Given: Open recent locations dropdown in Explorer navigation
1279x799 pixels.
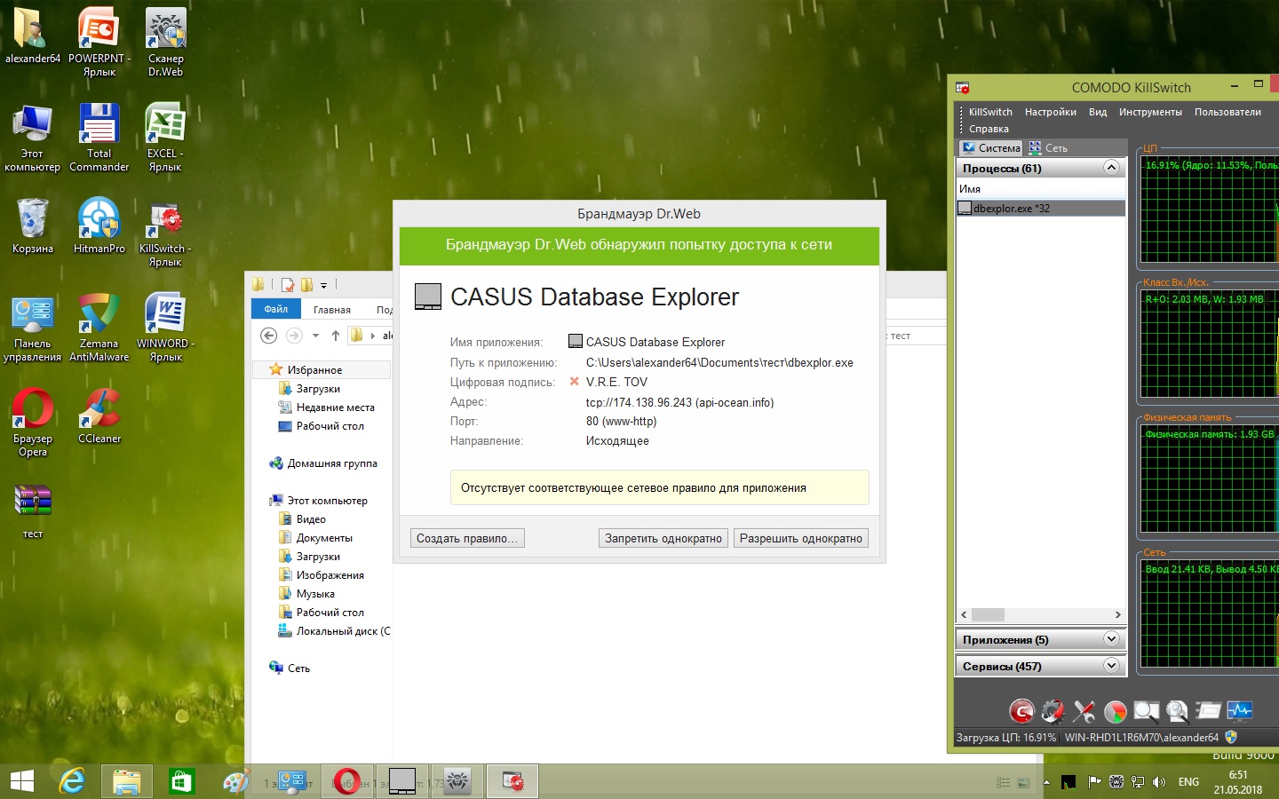Looking at the screenshot, I should [315, 336].
